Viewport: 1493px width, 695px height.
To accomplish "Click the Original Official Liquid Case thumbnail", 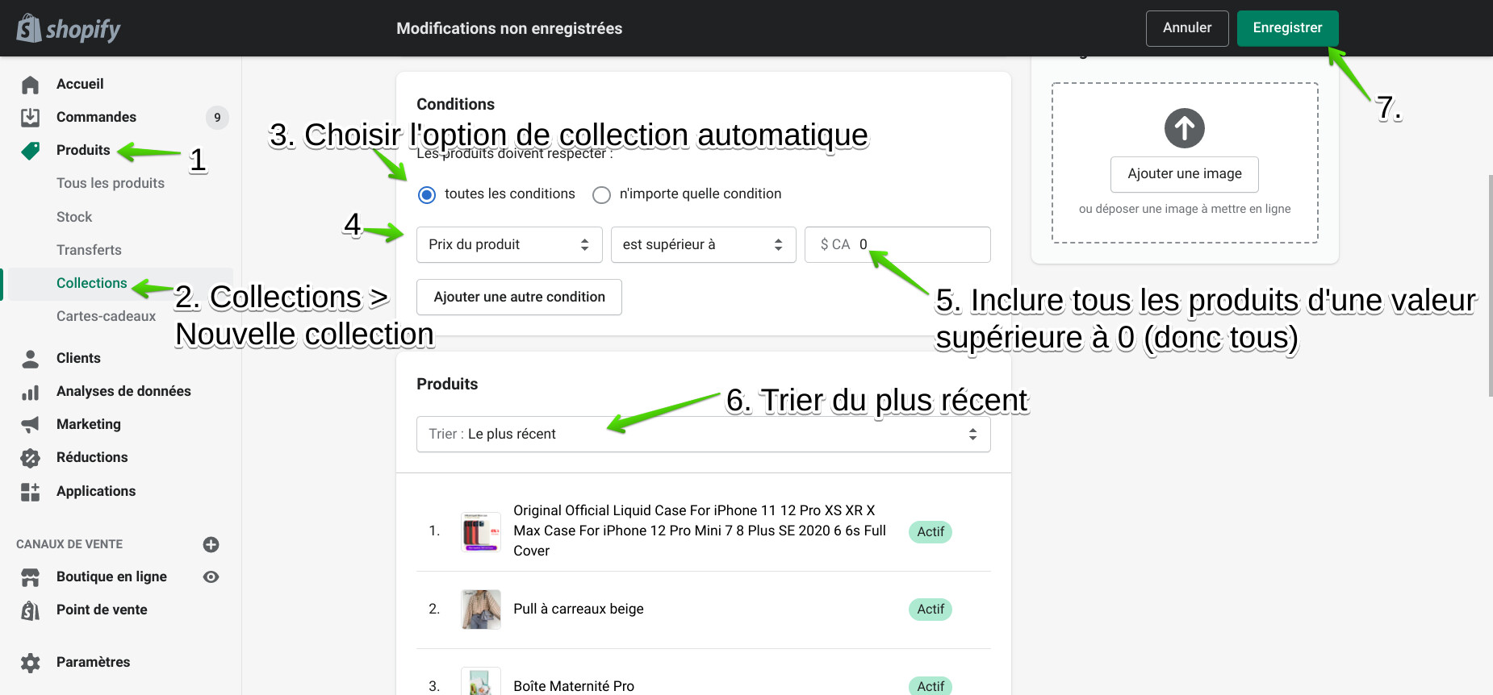I will click(x=481, y=532).
